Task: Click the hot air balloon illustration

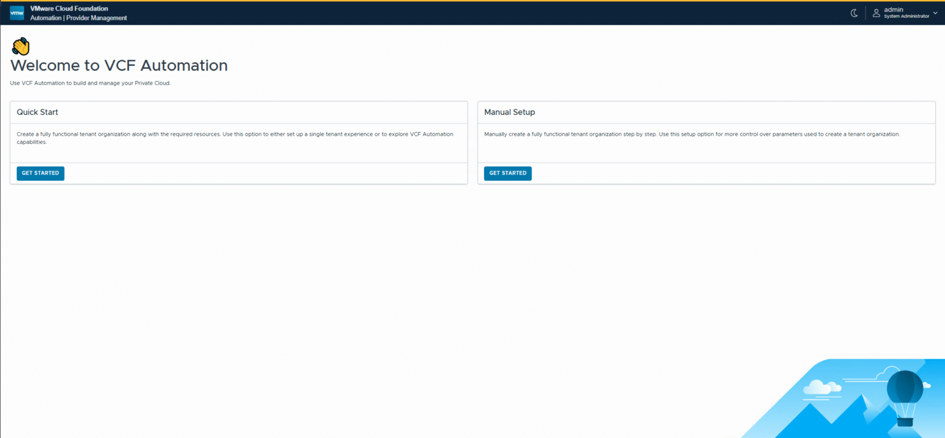Action: (x=904, y=396)
